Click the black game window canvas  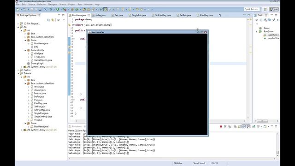pyautogui.click(x=147, y=84)
